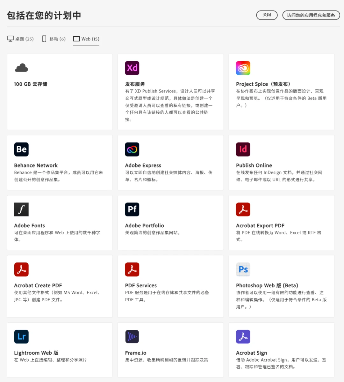Click the Adobe XD publish services icon
Screen dimensions: 344x382
pyautogui.click(x=132, y=68)
